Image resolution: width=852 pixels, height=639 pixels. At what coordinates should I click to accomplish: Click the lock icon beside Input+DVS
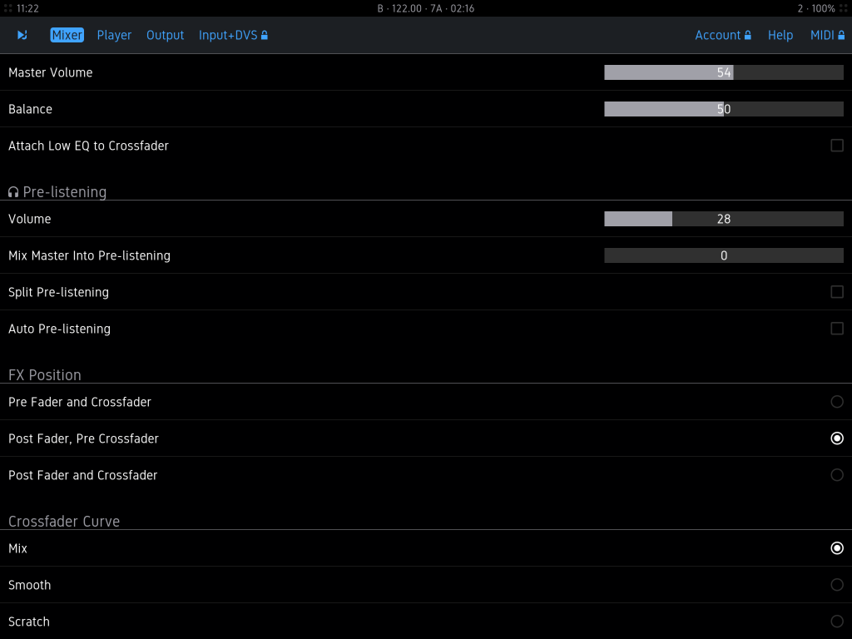click(x=265, y=36)
